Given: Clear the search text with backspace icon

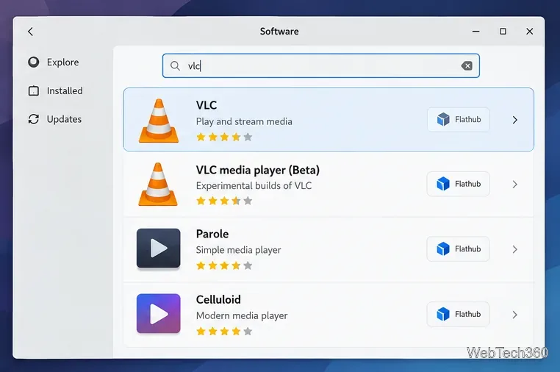Looking at the screenshot, I should click(467, 65).
